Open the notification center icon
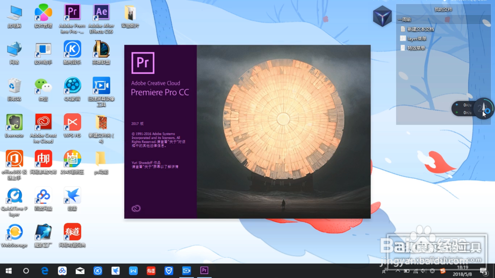Screen dimensions: 495x278 (x=484, y=271)
